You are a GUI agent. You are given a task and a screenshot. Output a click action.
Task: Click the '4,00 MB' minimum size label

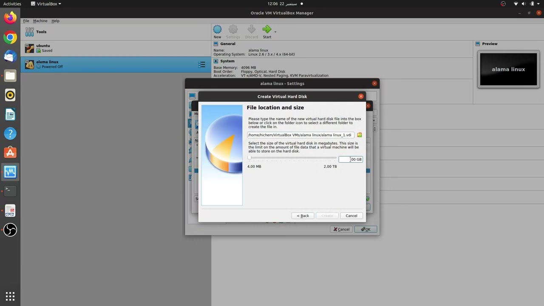[254, 167]
